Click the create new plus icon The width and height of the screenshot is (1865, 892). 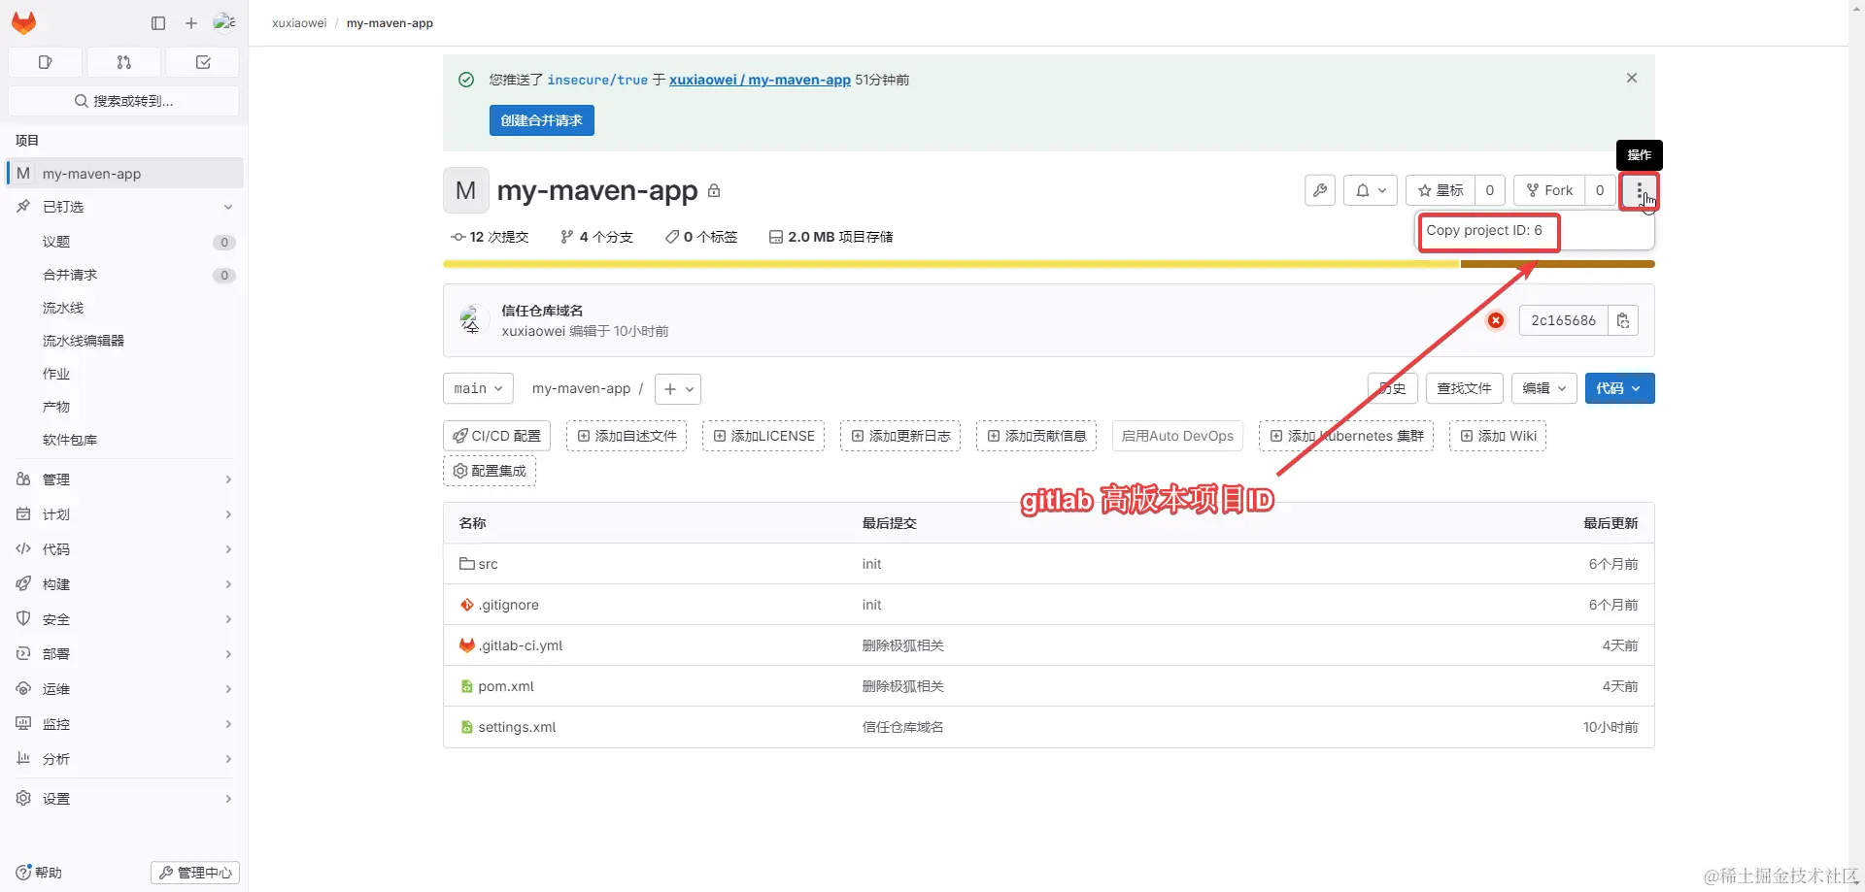click(x=191, y=23)
